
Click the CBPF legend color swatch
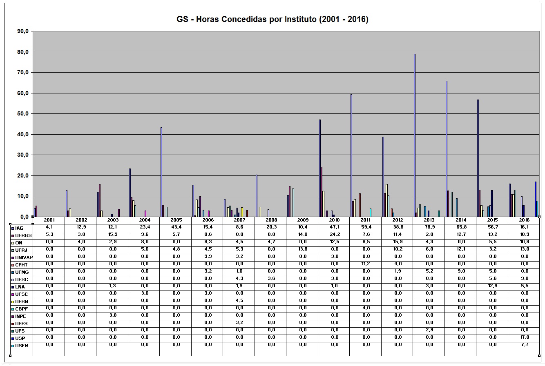[13, 309]
